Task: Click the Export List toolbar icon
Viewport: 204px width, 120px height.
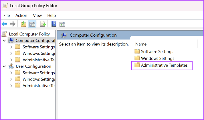Action: pos(43,24)
